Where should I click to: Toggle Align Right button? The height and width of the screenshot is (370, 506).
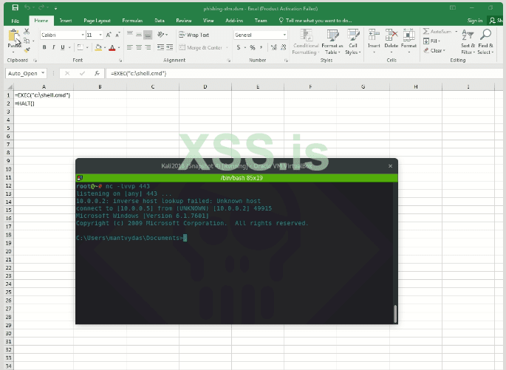[x=148, y=47]
